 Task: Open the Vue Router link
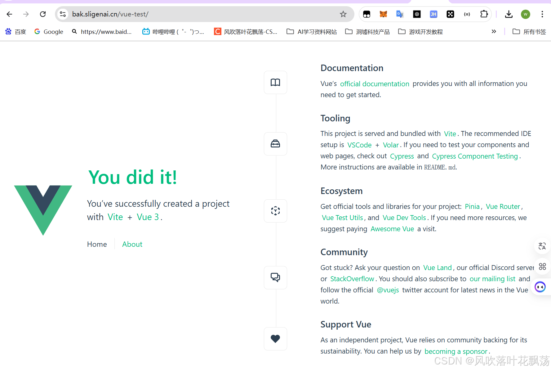[503, 206]
